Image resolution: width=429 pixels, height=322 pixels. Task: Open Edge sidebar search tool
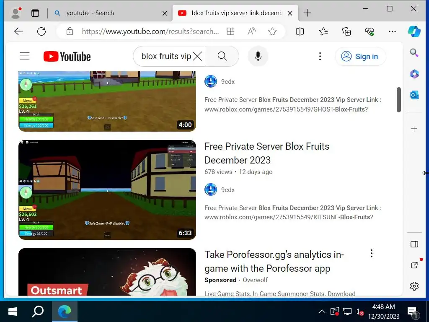(x=414, y=52)
